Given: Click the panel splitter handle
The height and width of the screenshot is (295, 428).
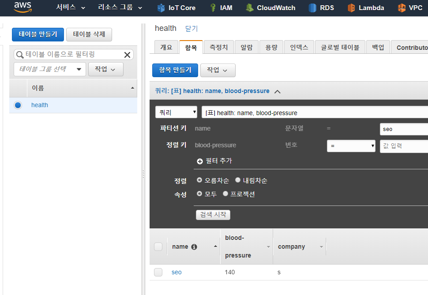Looking at the screenshot, I should coord(143,174).
